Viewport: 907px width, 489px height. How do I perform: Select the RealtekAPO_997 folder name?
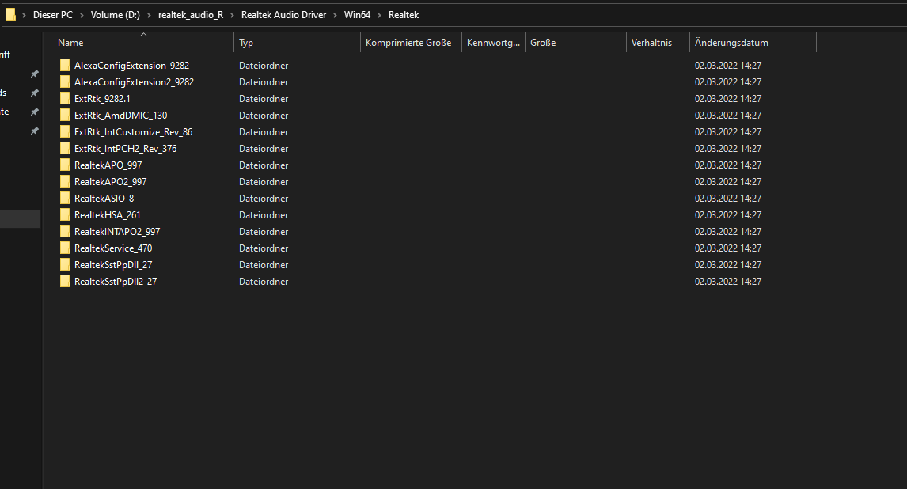[108, 165]
